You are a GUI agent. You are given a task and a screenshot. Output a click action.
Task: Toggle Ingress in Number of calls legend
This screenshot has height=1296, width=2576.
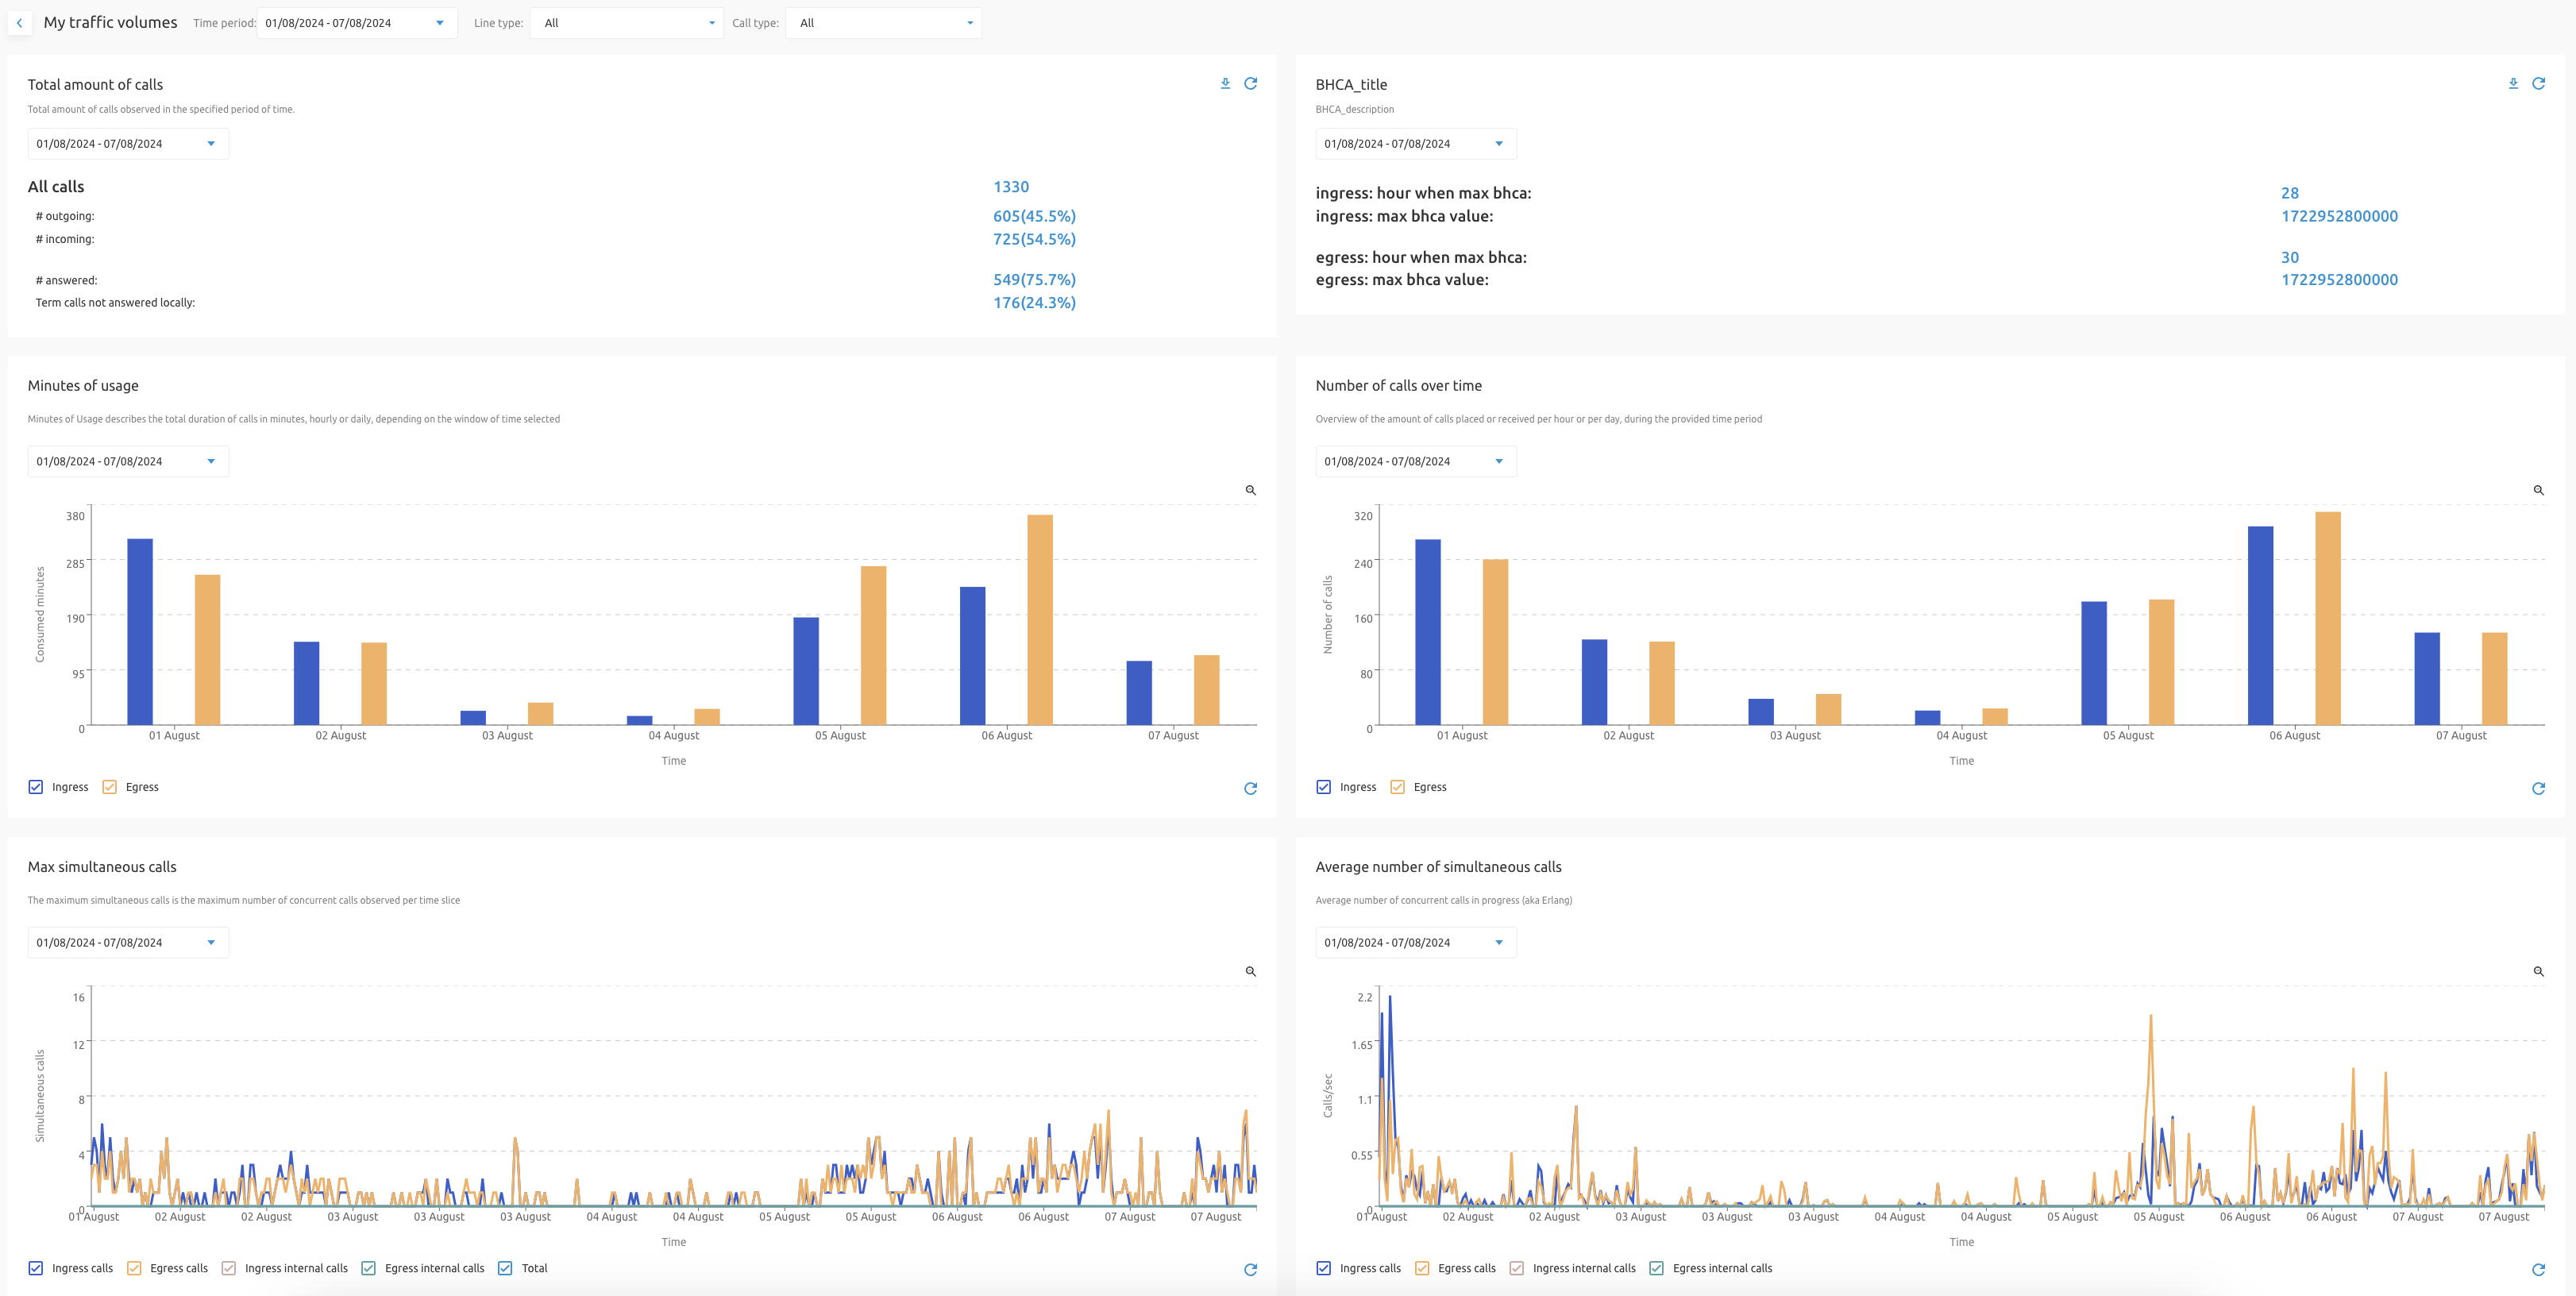point(1324,787)
